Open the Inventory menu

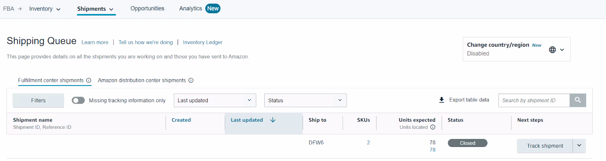coord(45,9)
